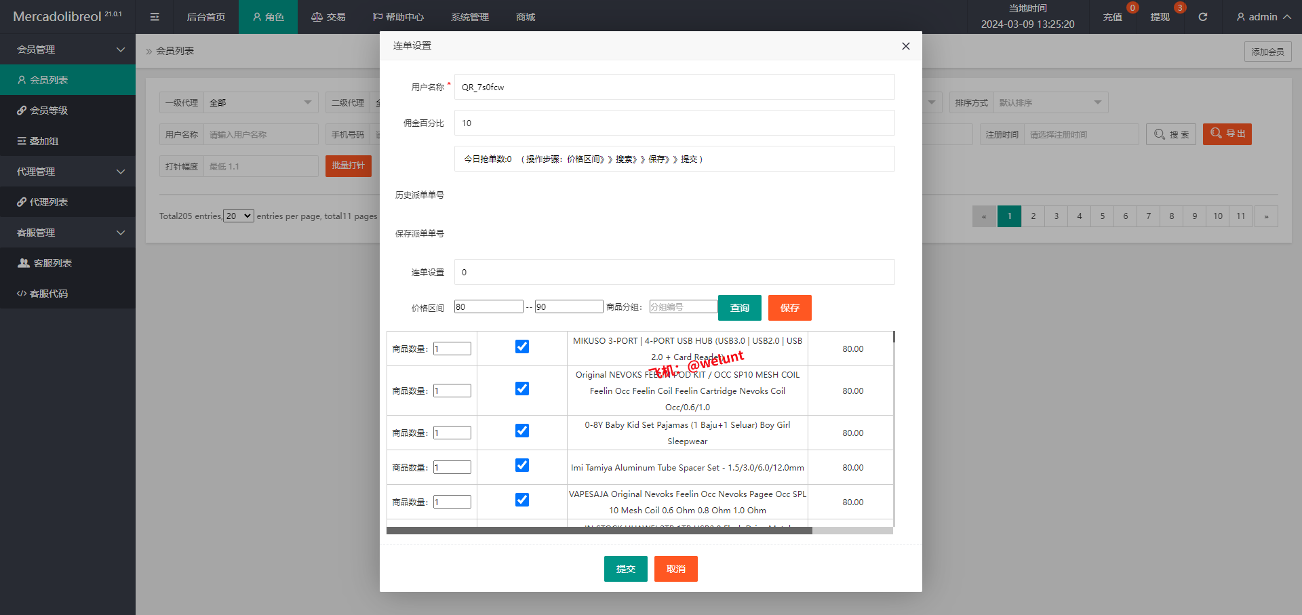This screenshot has width=1302, height=615.
Task: Click the 充值 notification badge item
Action: tap(1113, 17)
